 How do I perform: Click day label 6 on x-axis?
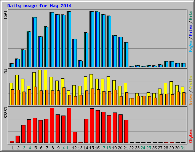[41, 148]
